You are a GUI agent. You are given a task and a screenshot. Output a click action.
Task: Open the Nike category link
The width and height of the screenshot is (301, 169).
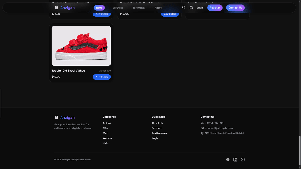[106, 128]
